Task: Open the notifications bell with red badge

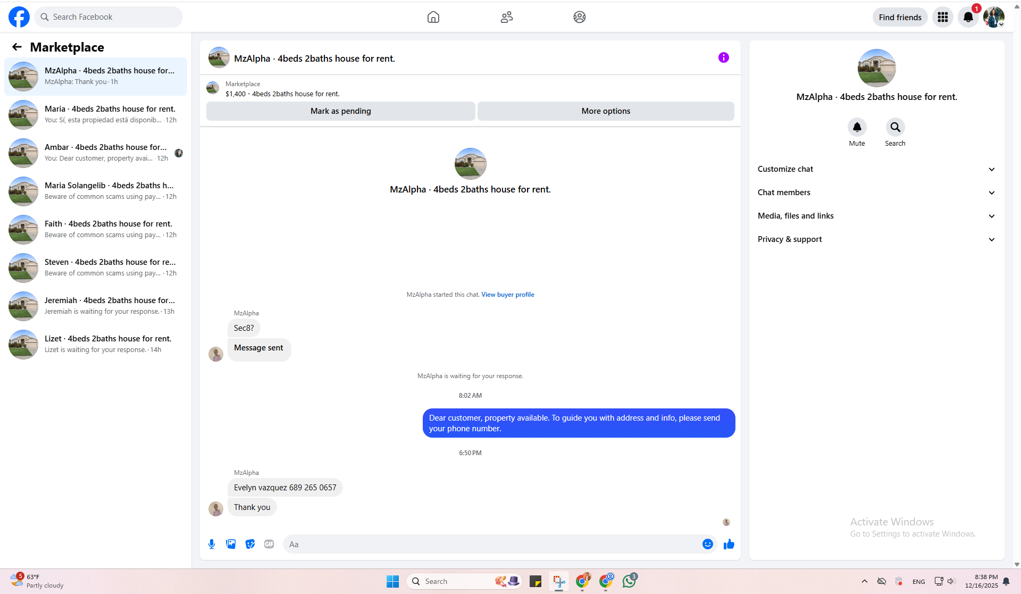Action: 968,17
